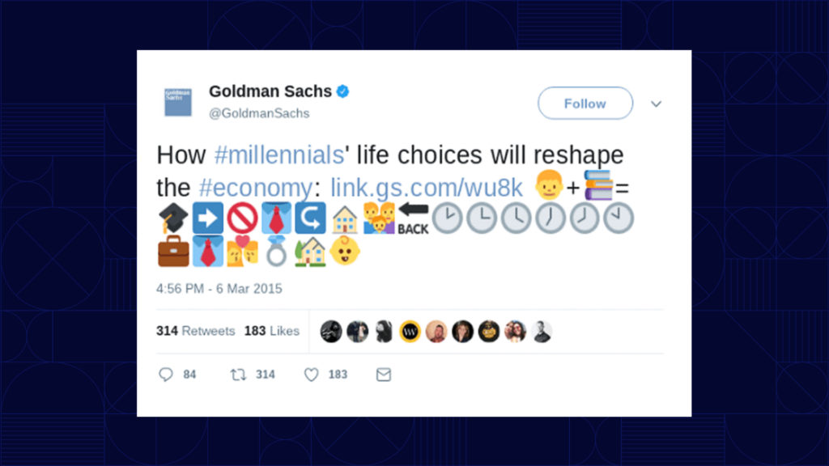View the 183 Likes list
829x466 pixels.
(x=272, y=331)
